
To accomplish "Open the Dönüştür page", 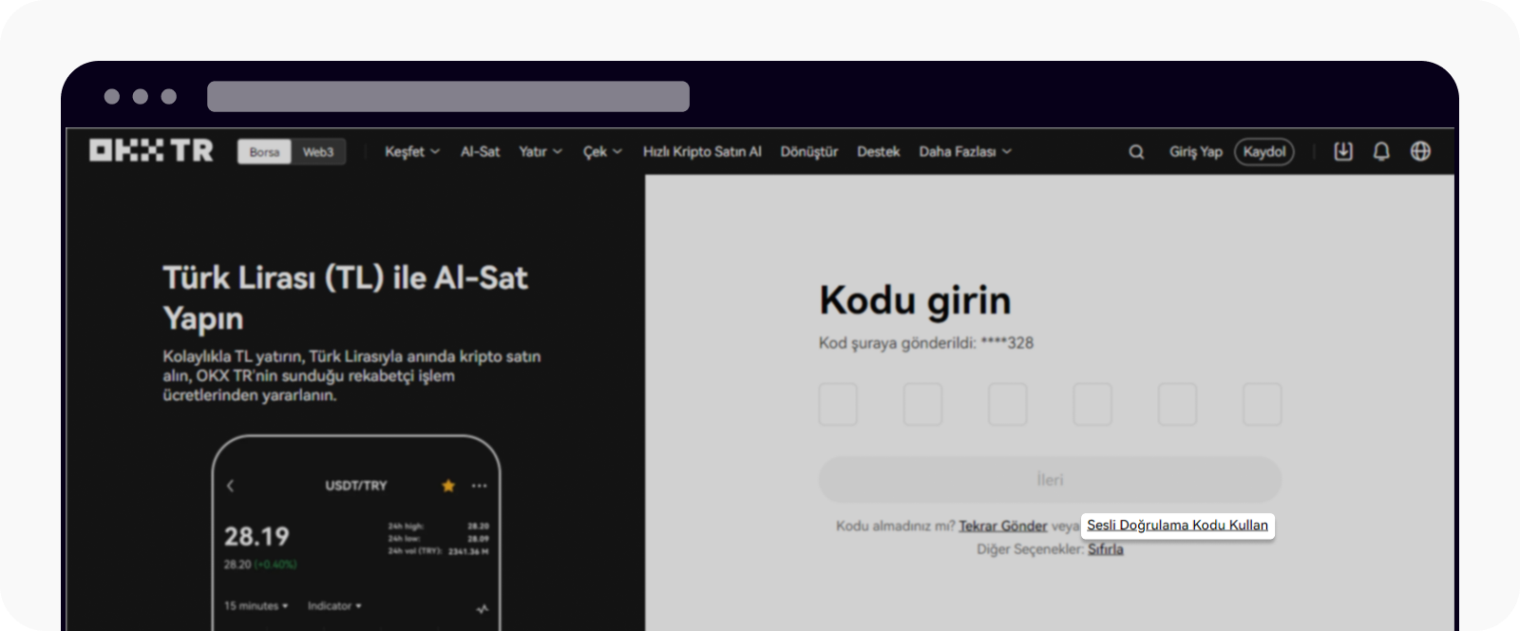I will [x=809, y=152].
